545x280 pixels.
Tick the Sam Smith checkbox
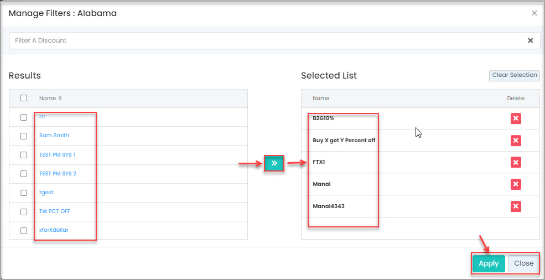pyautogui.click(x=24, y=136)
